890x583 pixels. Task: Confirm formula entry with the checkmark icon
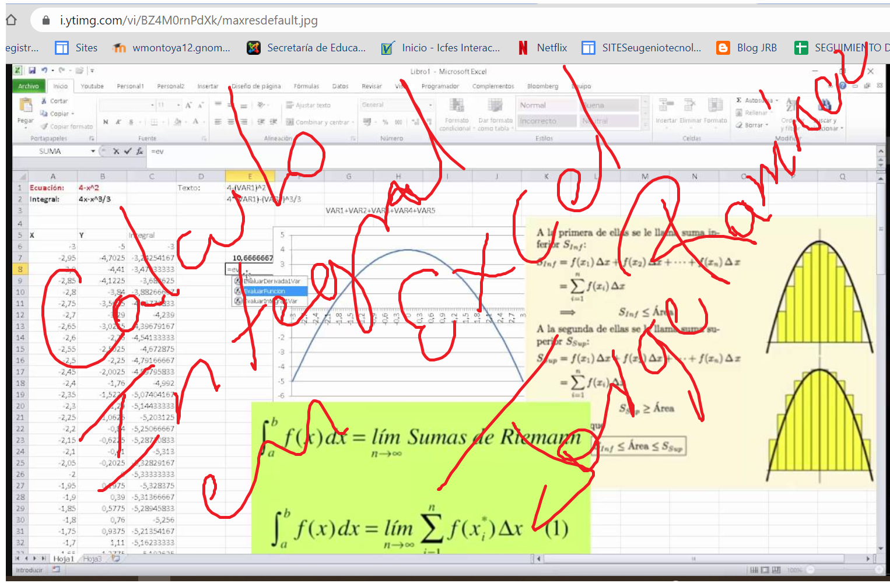[127, 151]
